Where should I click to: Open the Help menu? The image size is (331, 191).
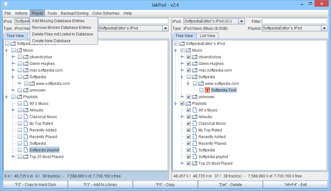(x=127, y=13)
